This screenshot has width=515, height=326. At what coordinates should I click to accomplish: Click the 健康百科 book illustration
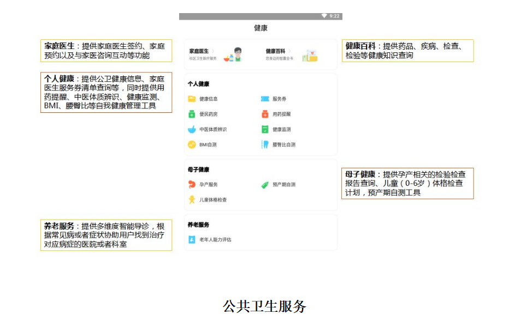tap(310, 55)
